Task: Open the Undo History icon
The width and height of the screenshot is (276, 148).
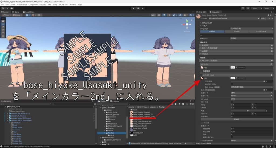Action: pyautogui.click(x=243, y=8)
